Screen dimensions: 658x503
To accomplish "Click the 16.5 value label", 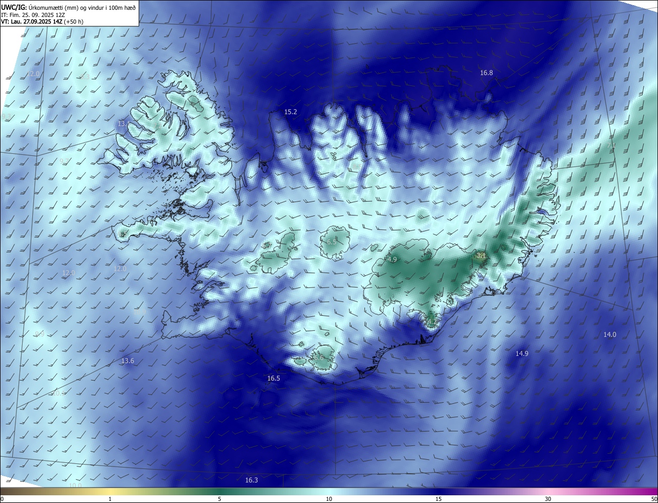I will tap(273, 378).
